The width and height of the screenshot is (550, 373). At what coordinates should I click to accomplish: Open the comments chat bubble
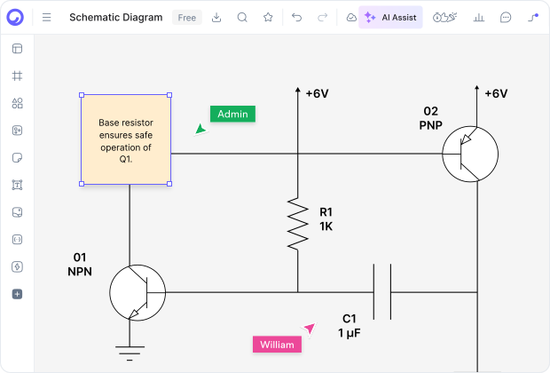(506, 17)
